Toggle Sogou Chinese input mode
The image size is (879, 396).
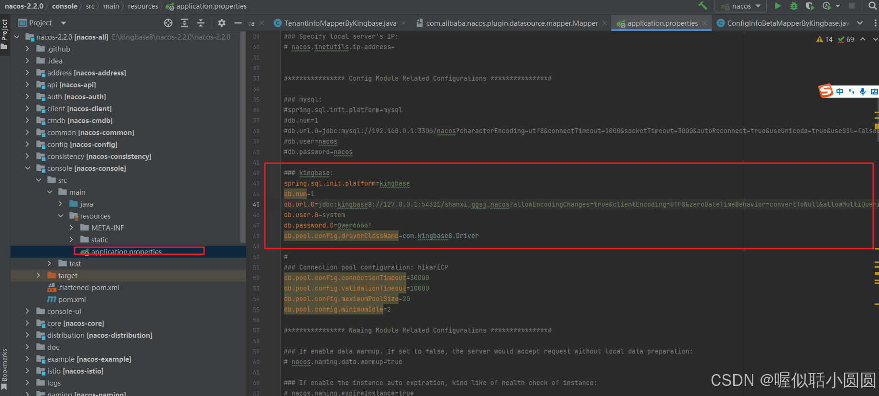[840, 92]
